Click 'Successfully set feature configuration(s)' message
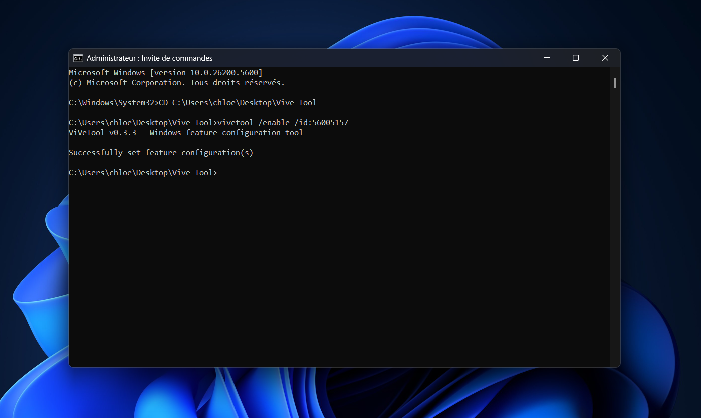 [x=161, y=153]
